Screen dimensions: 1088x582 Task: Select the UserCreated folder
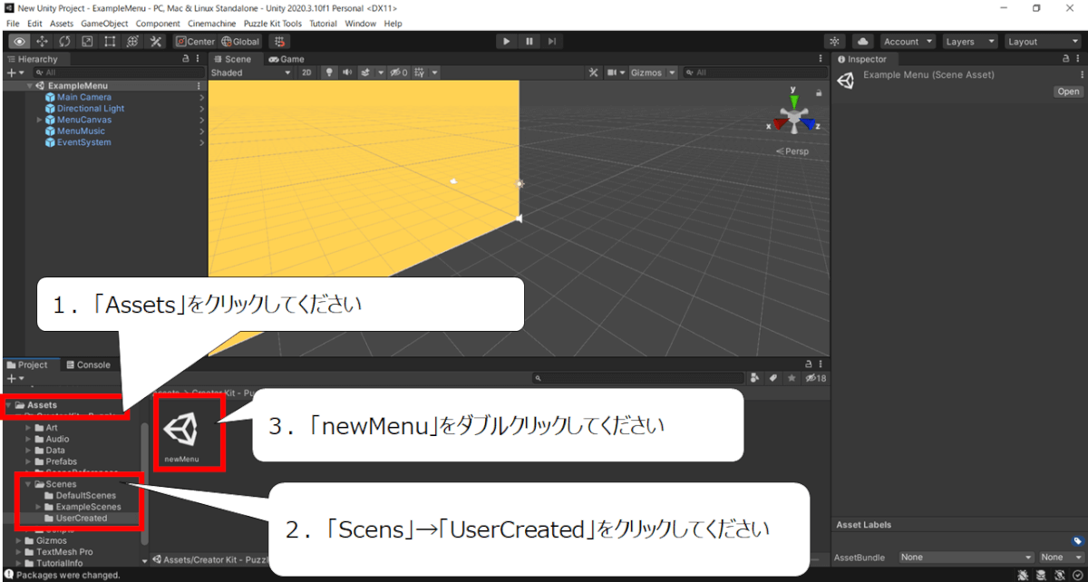82,518
